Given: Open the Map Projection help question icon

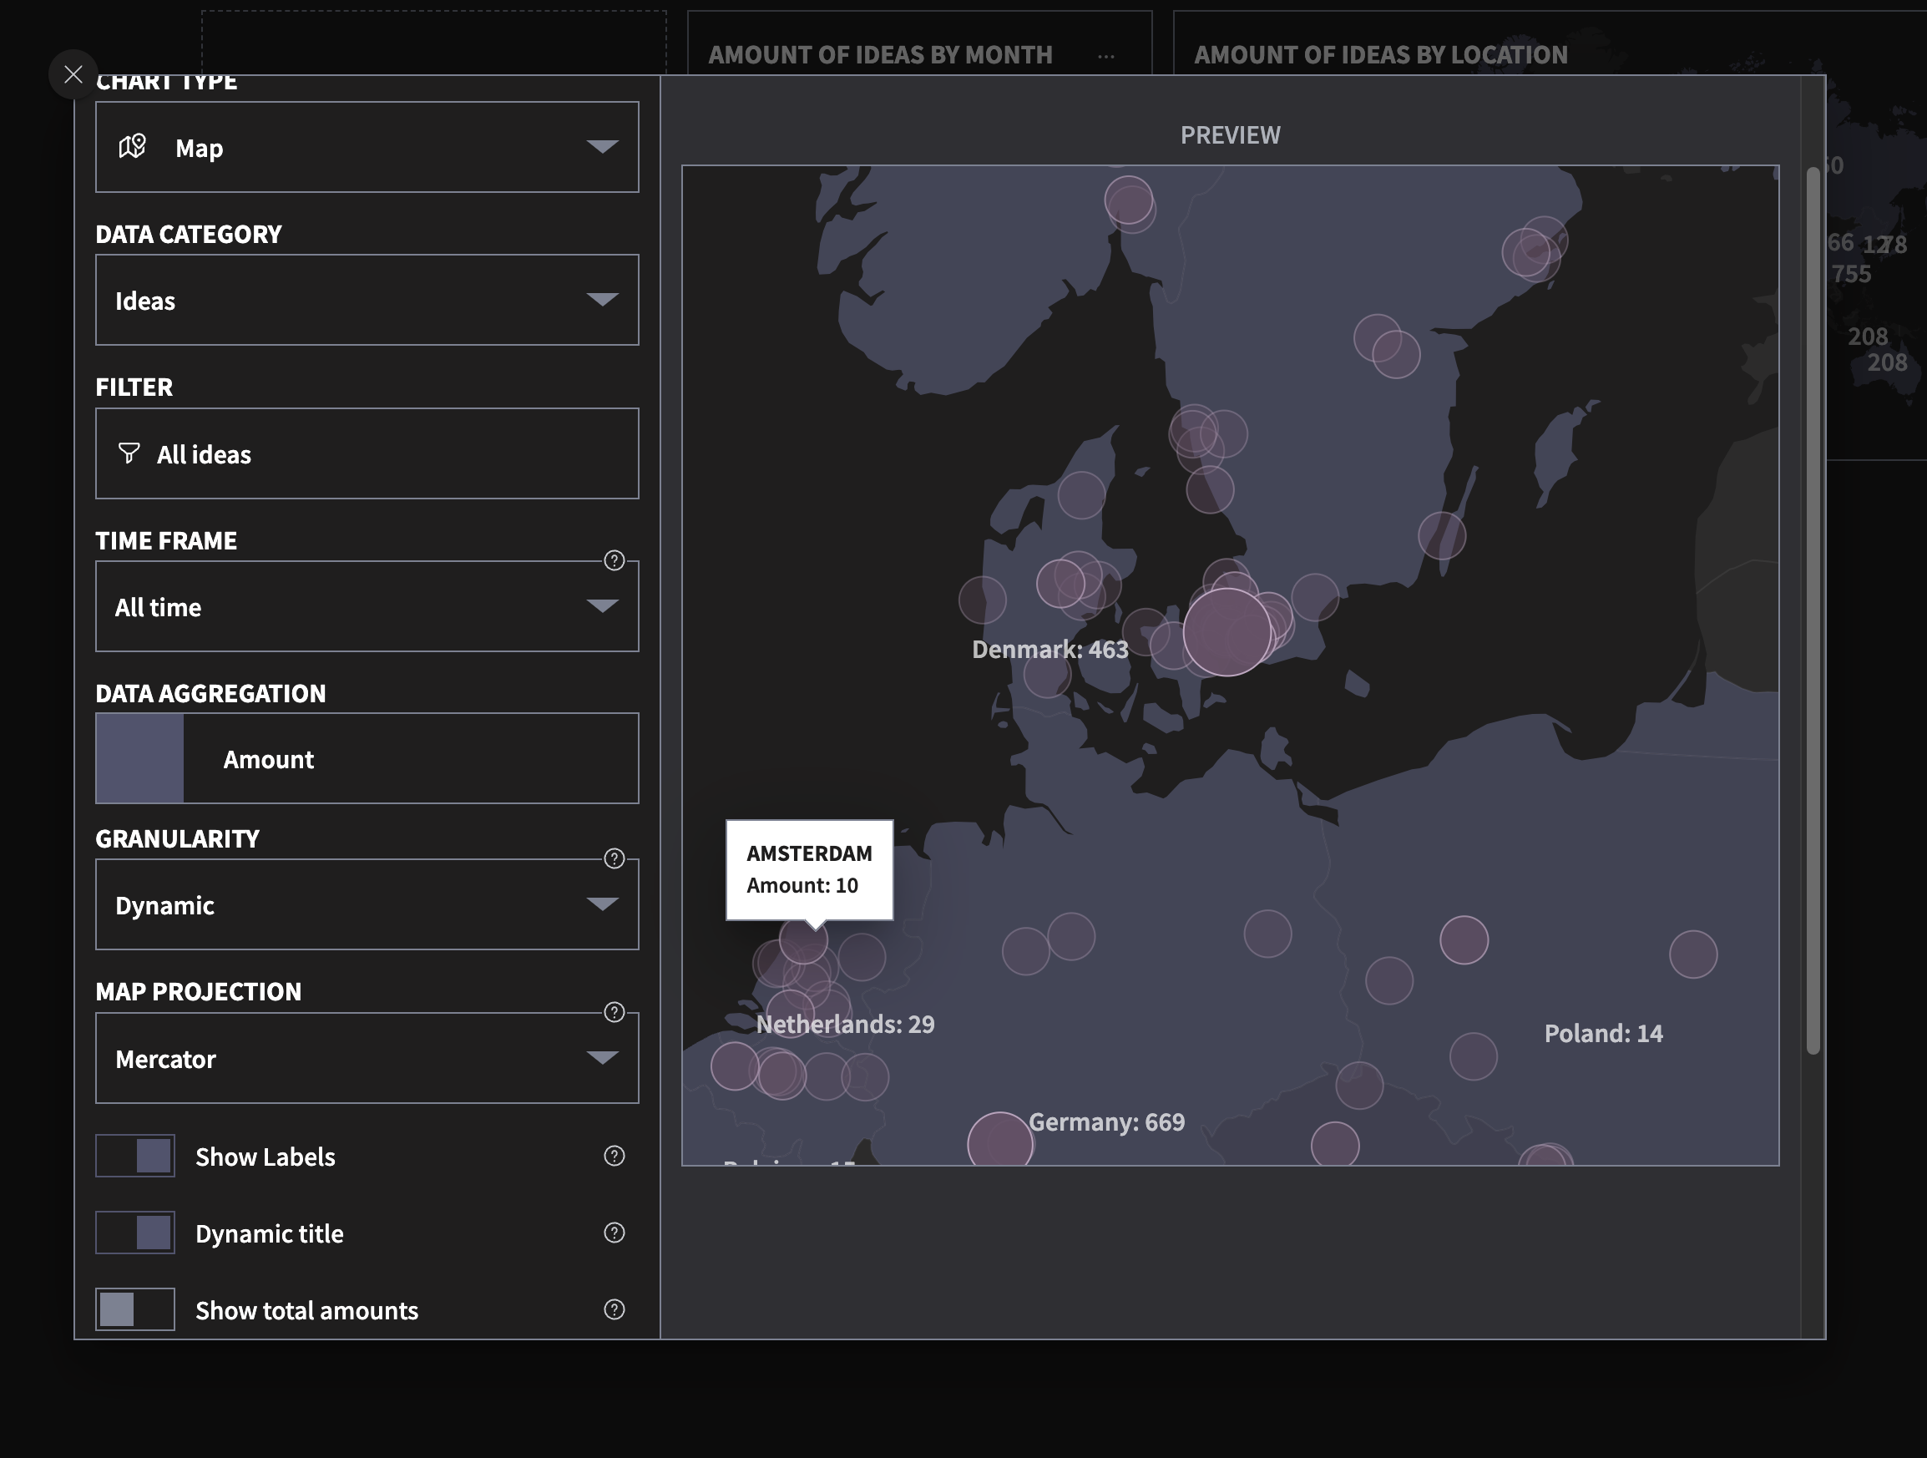Looking at the screenshot, I should click(615, 1012).
